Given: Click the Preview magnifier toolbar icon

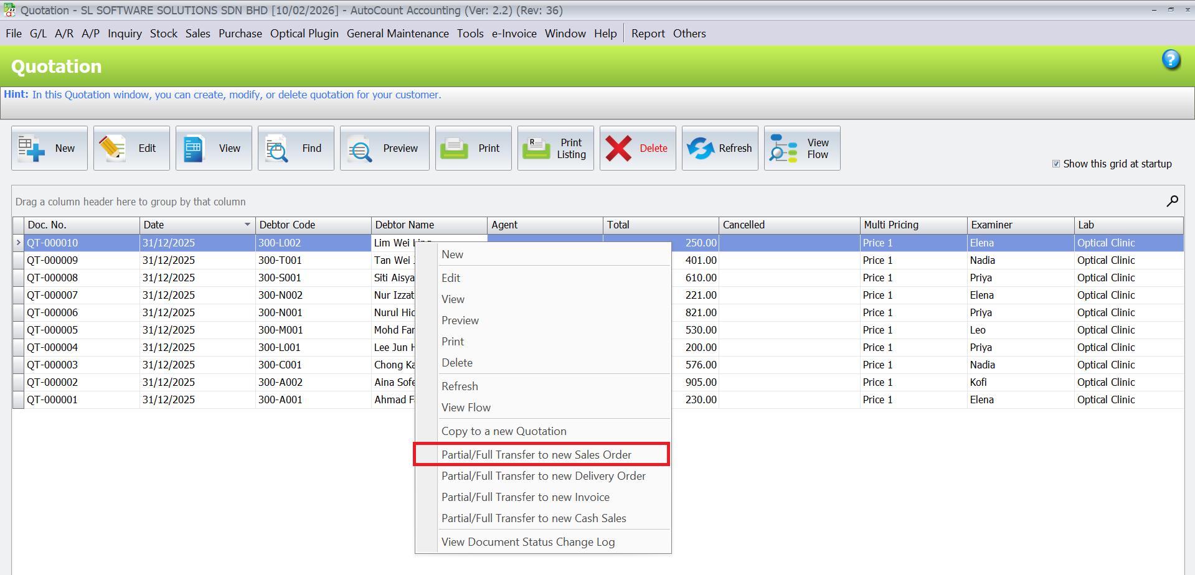Looking at the screenshot, I should [x=360, y=149].
